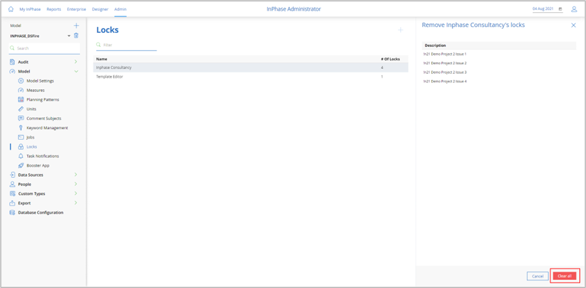This screenshot has height=288, width=586.
Task: Expand the People section chevron
Action: [76, 184]
